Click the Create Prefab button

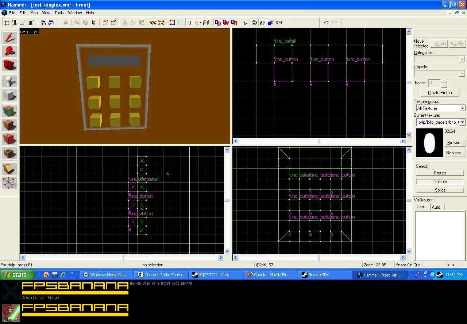click(x=440, y=93)
